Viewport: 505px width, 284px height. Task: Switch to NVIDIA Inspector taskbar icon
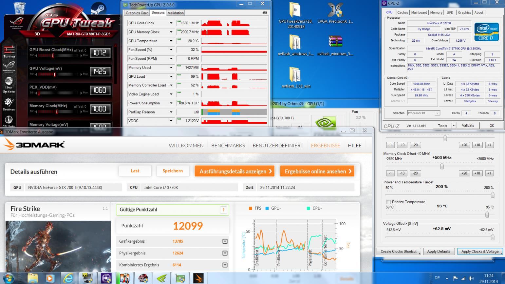coord(161,278)
